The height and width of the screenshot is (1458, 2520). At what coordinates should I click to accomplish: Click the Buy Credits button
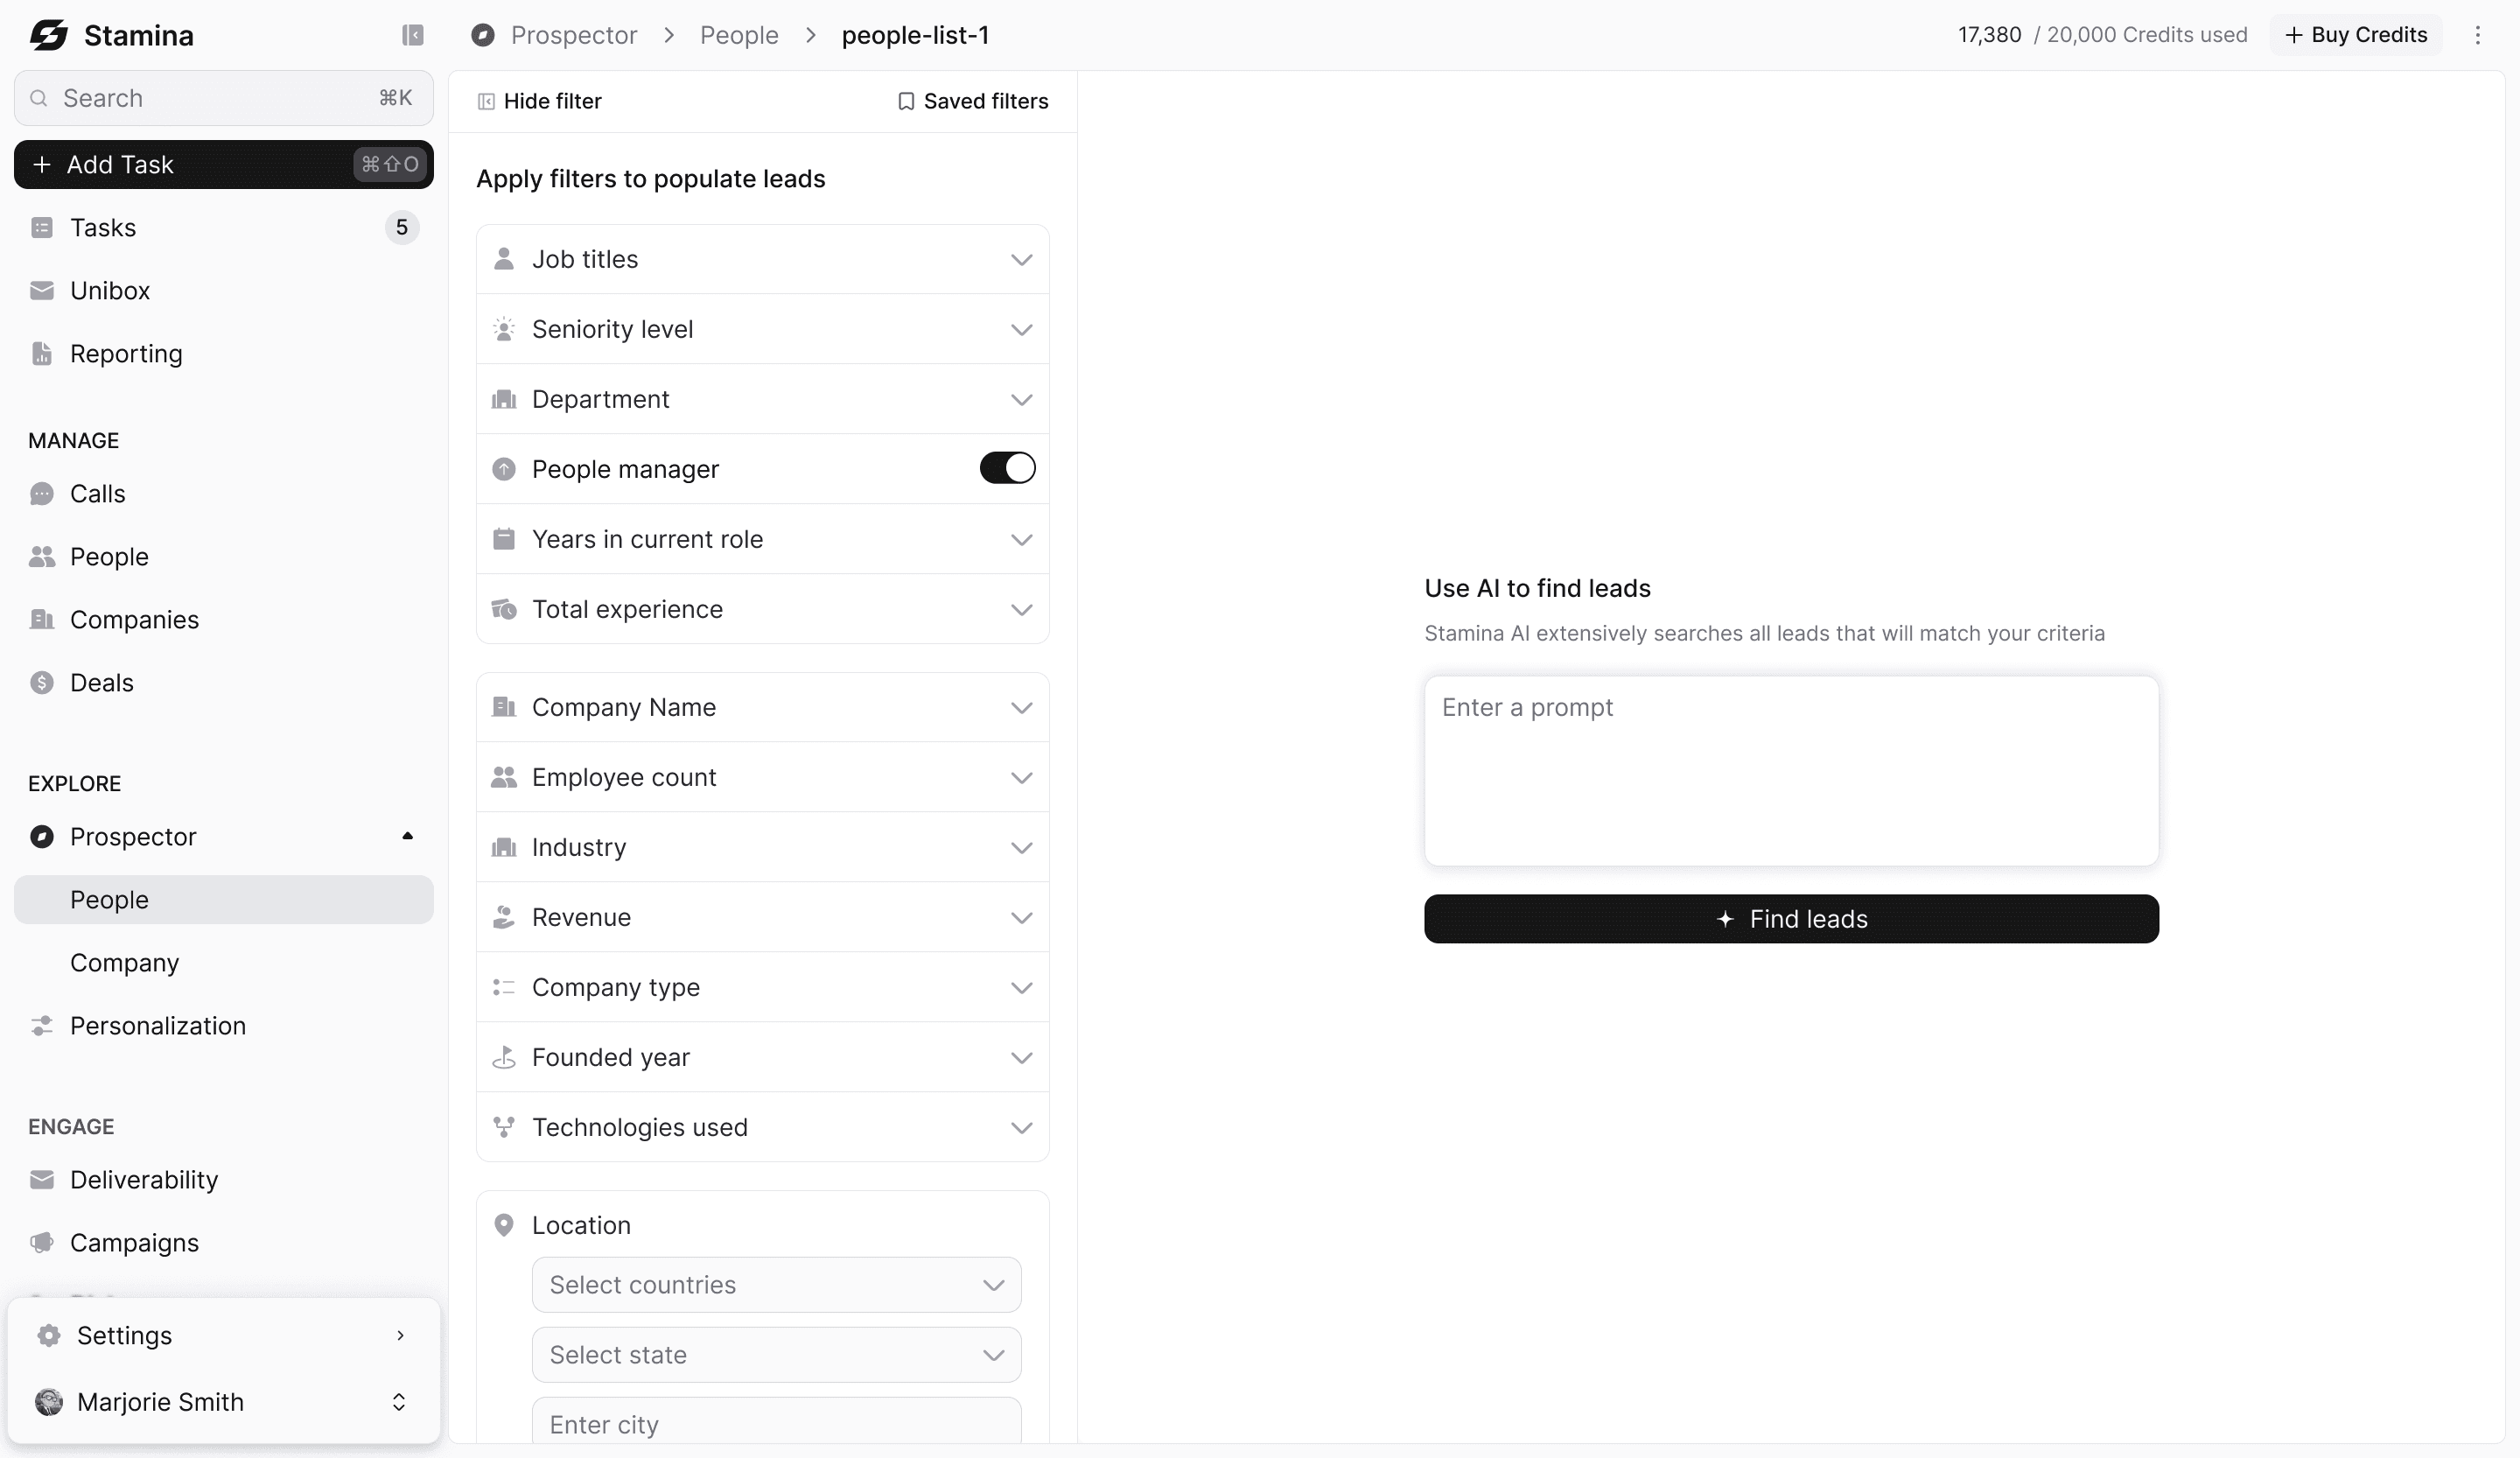click(x=2355, y=35)
